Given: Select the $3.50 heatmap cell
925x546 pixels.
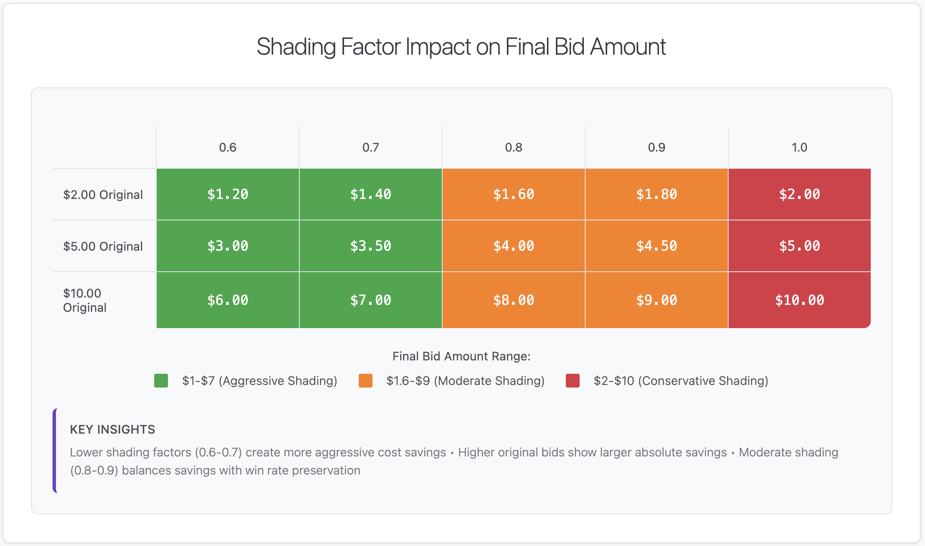Looking at the screenshot, I should pyautogui.click(x=371, y=246).
